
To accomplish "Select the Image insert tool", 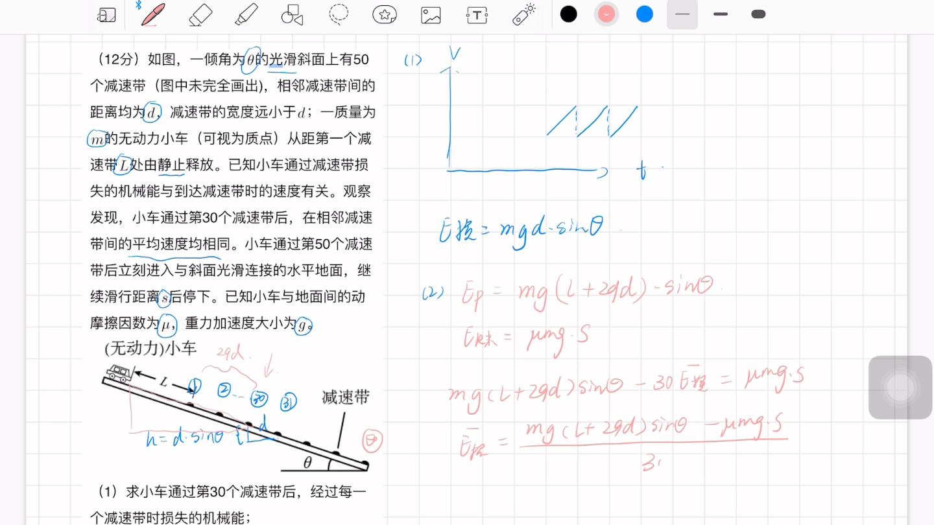I will click(431, 15).
